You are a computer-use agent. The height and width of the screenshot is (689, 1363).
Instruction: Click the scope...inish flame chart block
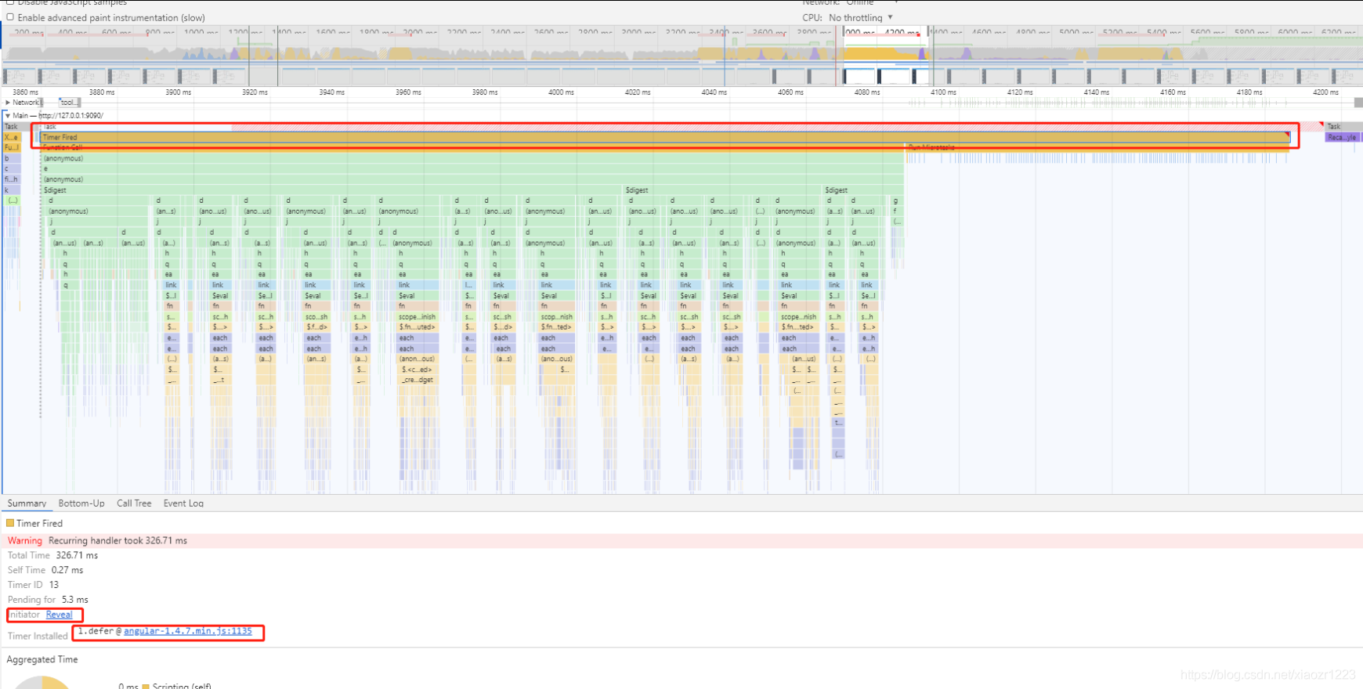tap(417, 317)
